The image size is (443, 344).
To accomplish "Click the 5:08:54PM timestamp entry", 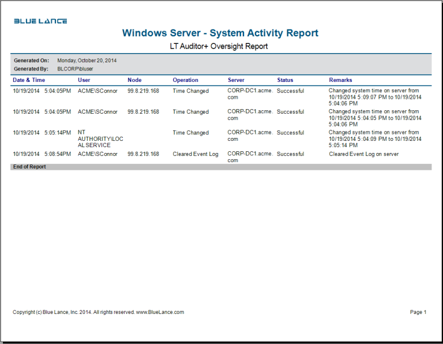I will click(x=58, y=154).
